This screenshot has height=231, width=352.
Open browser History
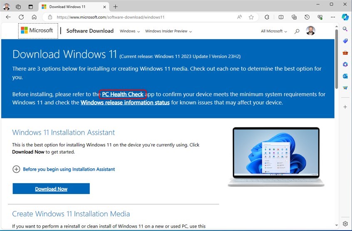307,17
